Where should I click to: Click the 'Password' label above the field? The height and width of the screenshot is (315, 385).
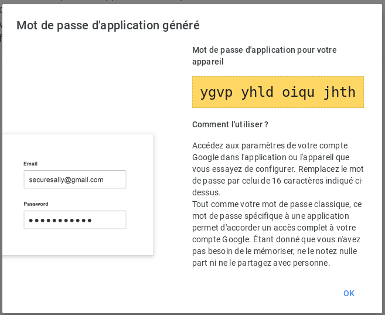(36, 204)
